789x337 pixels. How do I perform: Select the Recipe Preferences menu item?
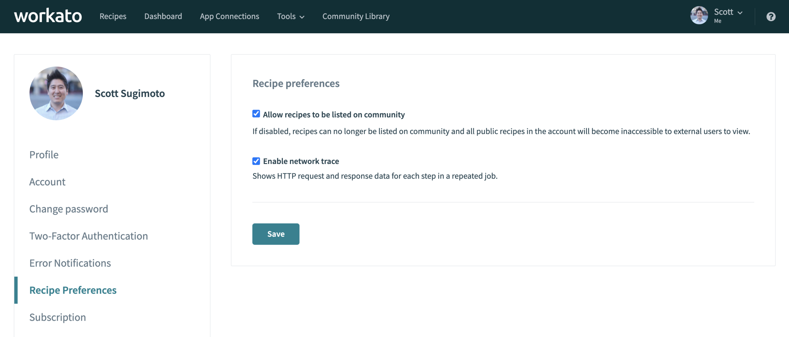72,290
